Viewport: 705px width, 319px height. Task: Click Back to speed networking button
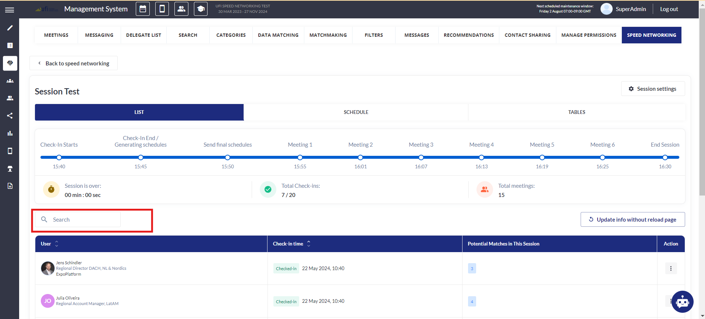click(74, 63)
